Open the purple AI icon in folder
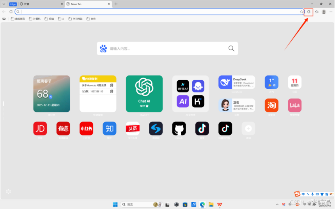The height and width of the screenshot is (209, 335). click(x=183, y=101)
